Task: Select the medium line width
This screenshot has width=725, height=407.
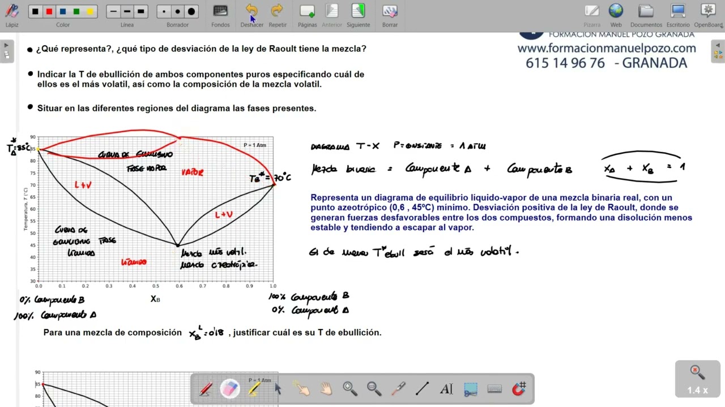Action: pos(127,11)
